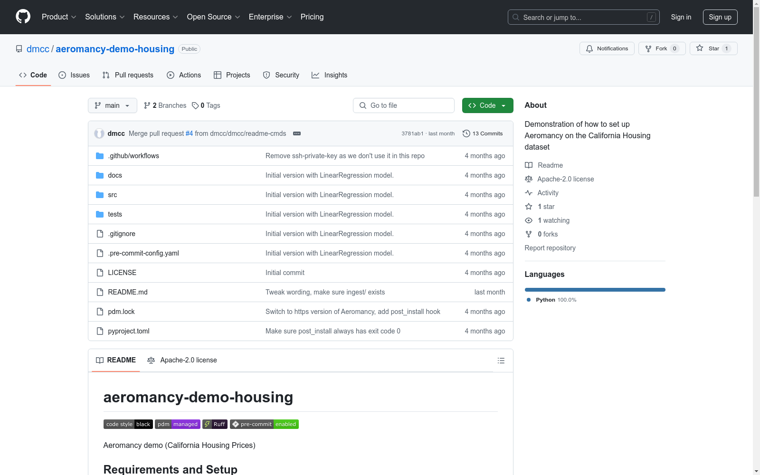Select the README tab in file viewer
This screenshot has width=760, height=475.
pos(116,361)
